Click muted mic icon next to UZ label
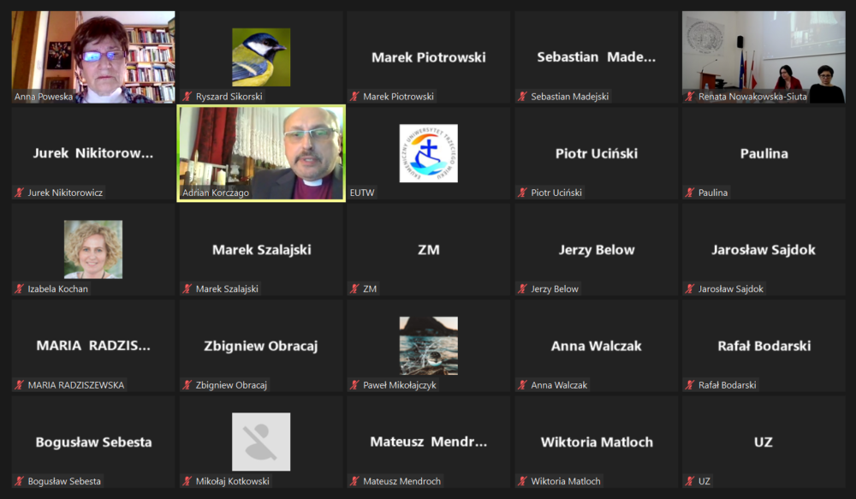 click(690, 481)
